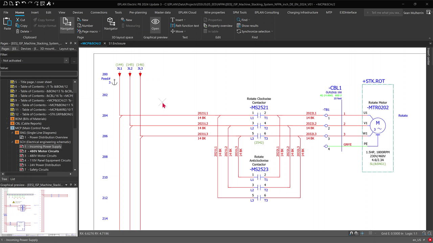This screenshot has width=433, height=243.
Task: Click the previous page quick access icon
Action: click(x=5, y=3)
